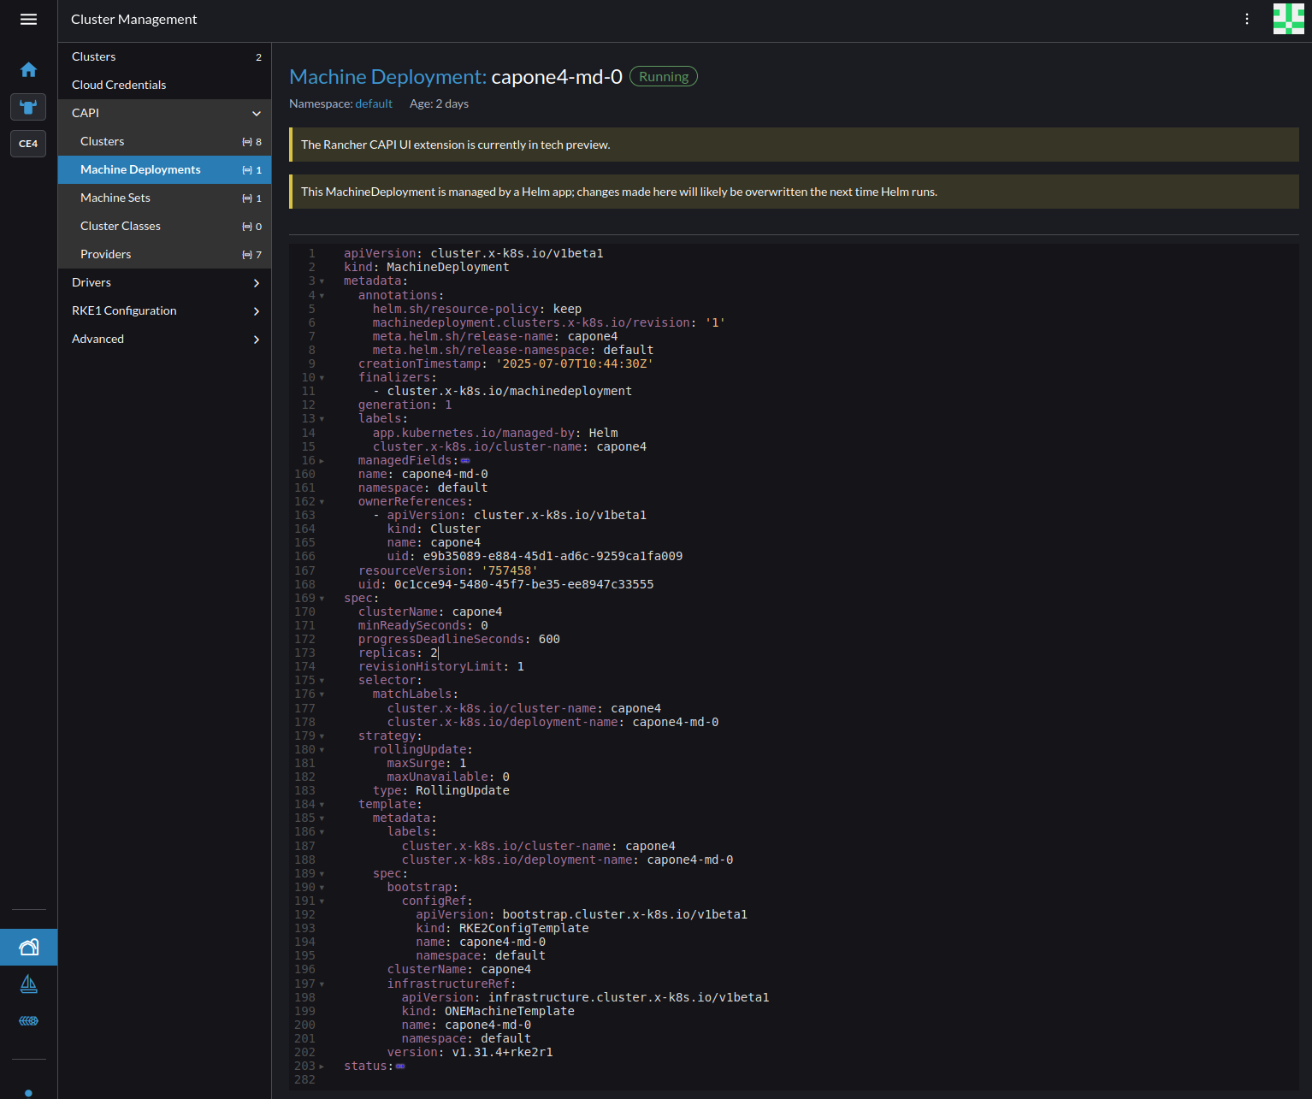Expand the managedFields fold on line 16
The height and width of the screenshot is (1099, 1312).
point(322,461)
